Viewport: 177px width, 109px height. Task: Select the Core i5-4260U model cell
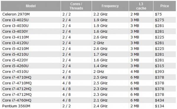click(x=31, y=66)
